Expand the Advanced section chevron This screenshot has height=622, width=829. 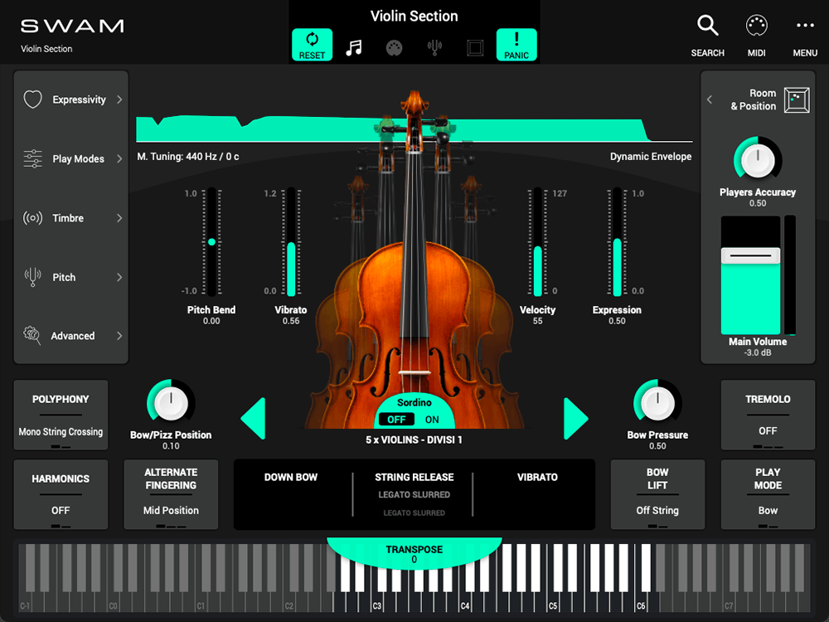[119, 336]
